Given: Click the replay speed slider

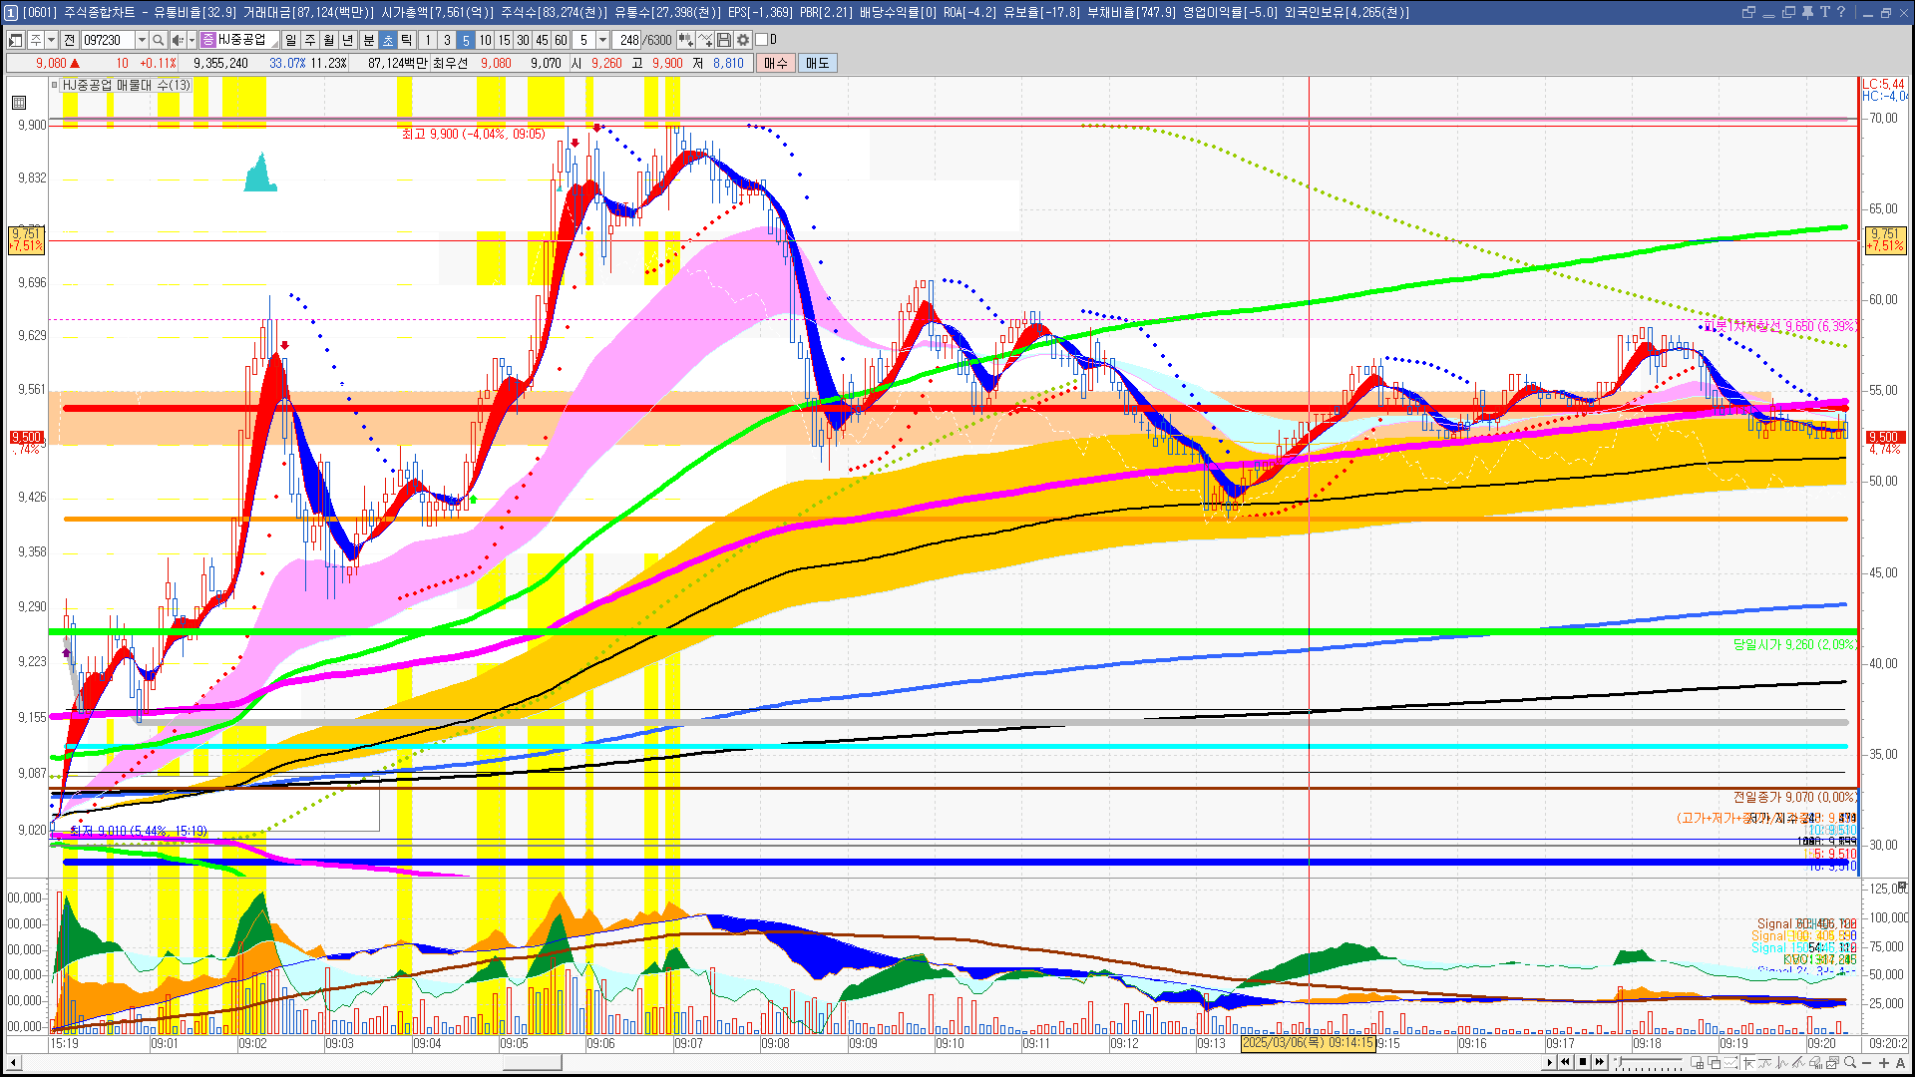Looking at the screenshot, I should [x=1648, y=1063].
